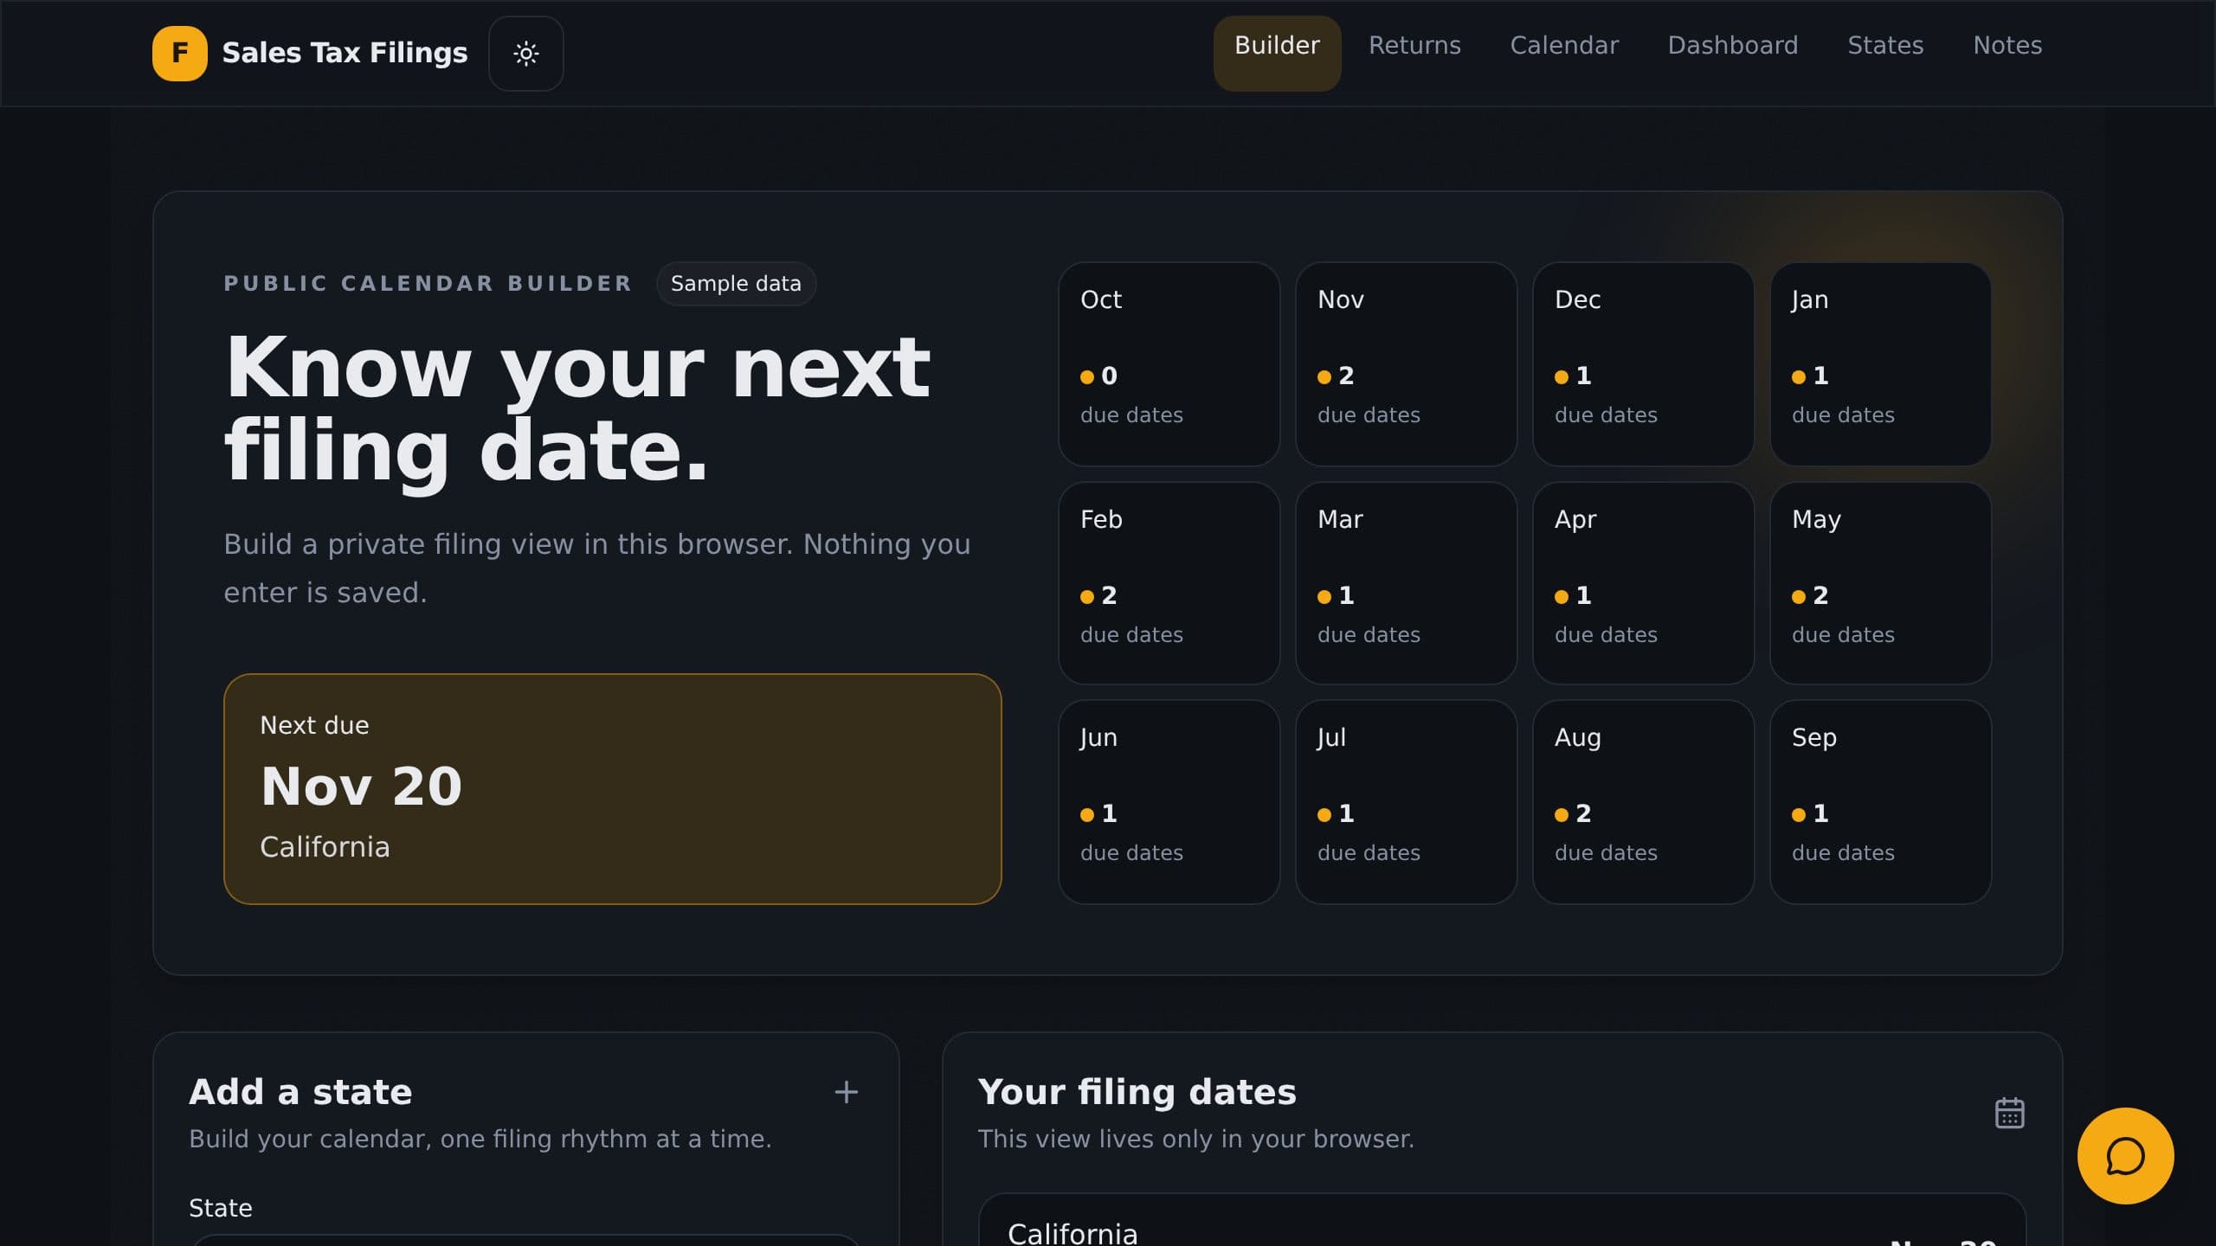Click the calendar icon beside Your filing dates
Viewport: 2216px width, 1246px height.
tap(2009, 1113)
